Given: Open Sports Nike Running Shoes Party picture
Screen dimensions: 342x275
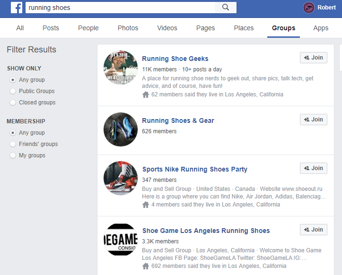Looking at the screenshot, I should click(121, 178).
